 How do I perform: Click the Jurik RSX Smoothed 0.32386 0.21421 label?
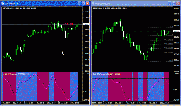[16, 74]
